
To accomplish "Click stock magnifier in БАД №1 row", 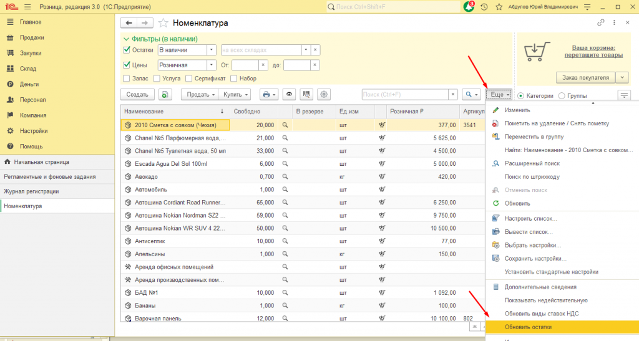I will pos(285,292).
